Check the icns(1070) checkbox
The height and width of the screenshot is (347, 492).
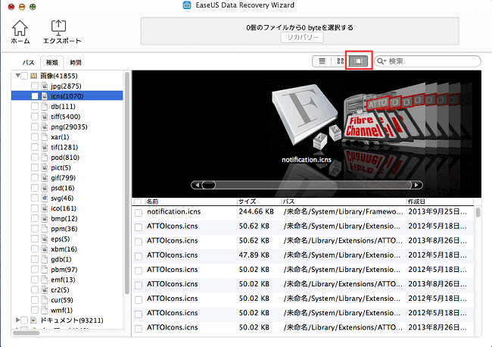click(35, 96)
